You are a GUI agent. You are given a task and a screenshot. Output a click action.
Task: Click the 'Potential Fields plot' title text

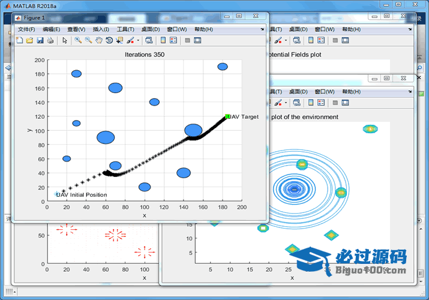pyautogui.click(x=295, y=55)
